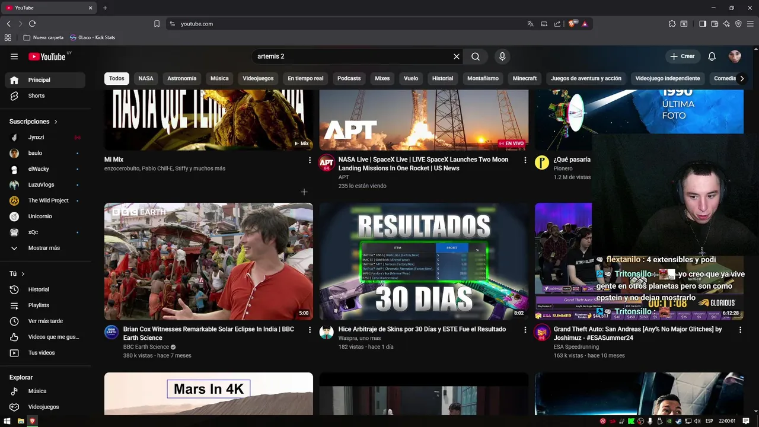The height and width of the screenshot is (427, 759).
Task: Open the YouTube hamburger guide menu
Action: pos(14,56)
